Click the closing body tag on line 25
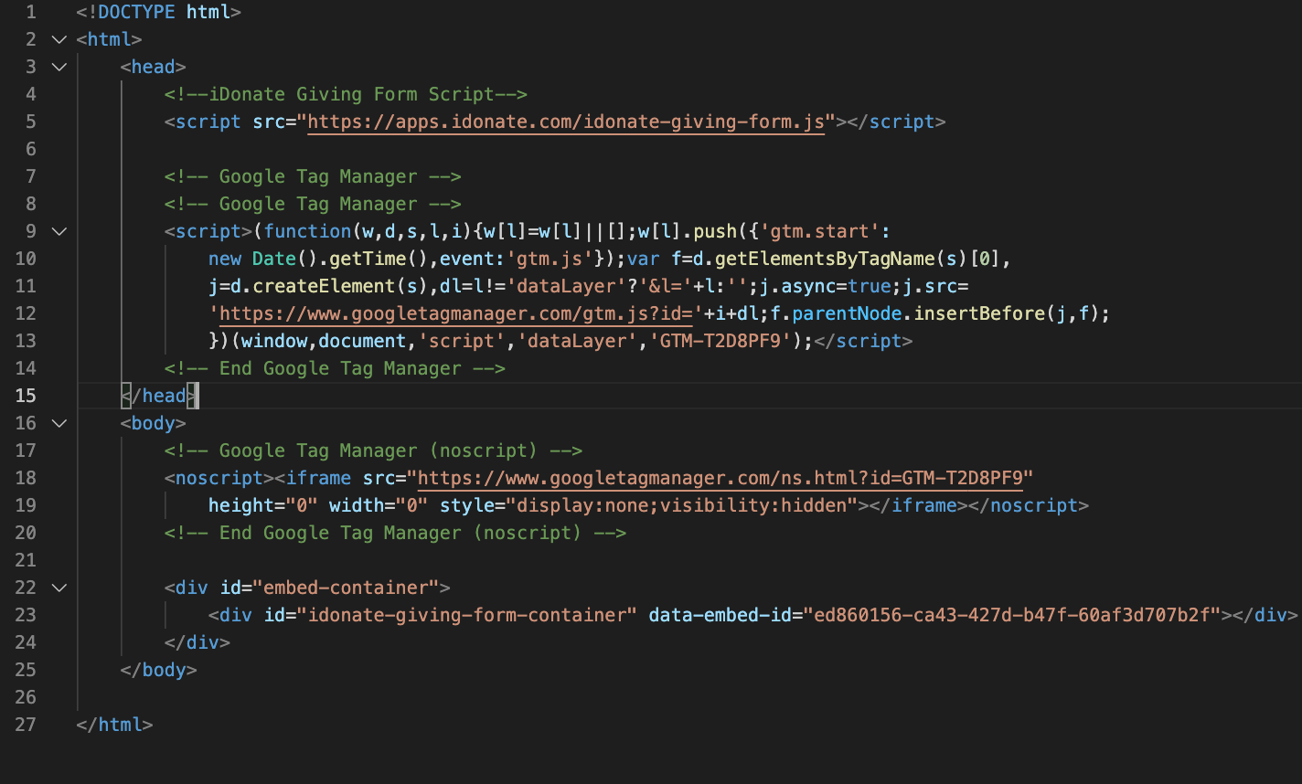 [159, 670]
